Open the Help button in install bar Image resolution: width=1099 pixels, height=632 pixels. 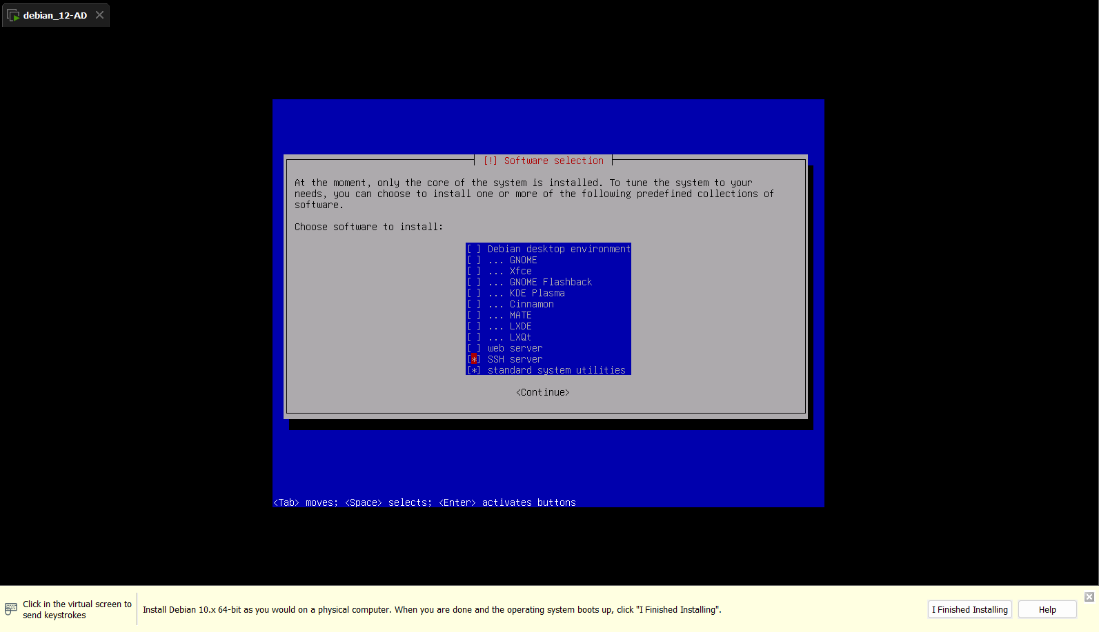[x=1047, y=609]
